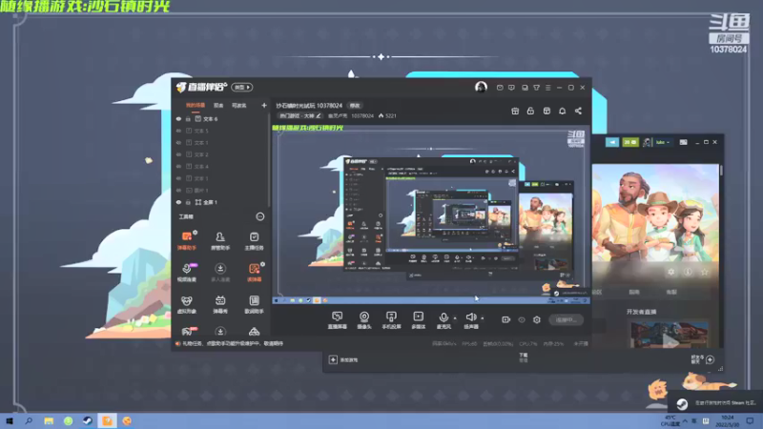This screenshot has height=429, width=763.
Task: Open the 歌词助手 tool
Action: tap(254, 304)
